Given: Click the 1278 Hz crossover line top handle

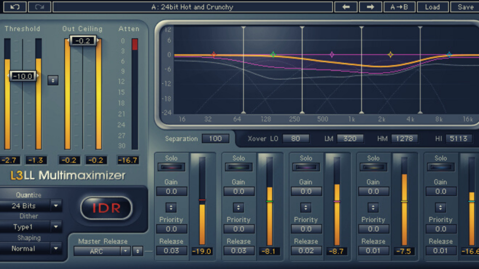Looking at the screenshot, I should pos(362,28).
